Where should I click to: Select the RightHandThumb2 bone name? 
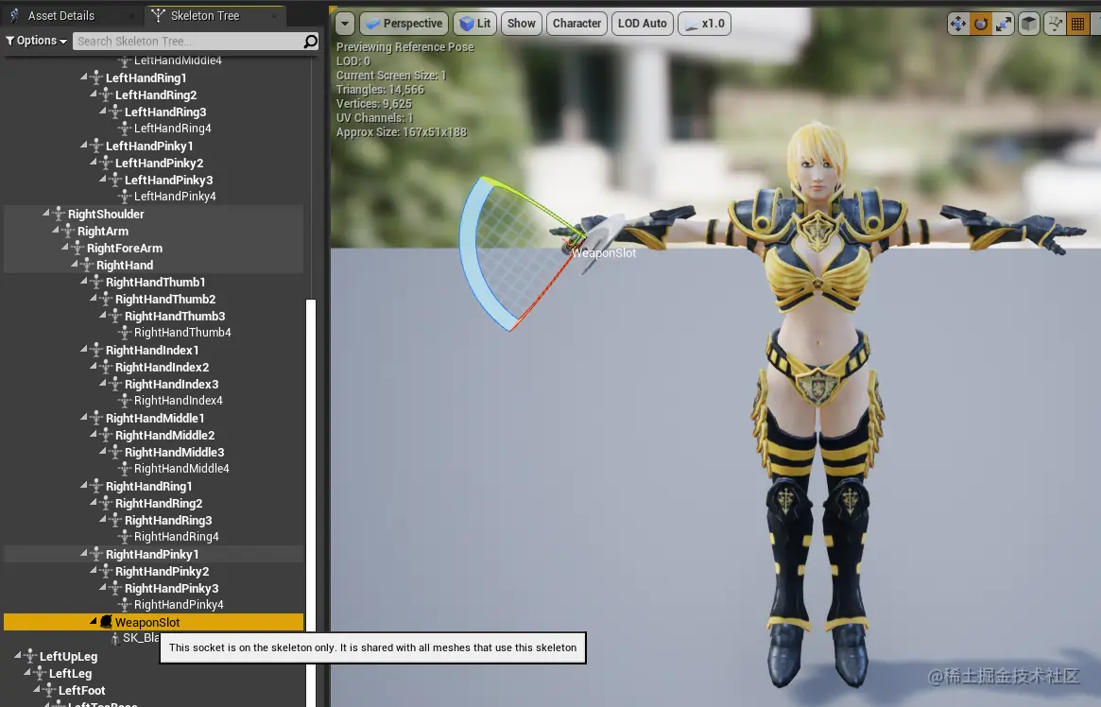click(x=165, y=299)
